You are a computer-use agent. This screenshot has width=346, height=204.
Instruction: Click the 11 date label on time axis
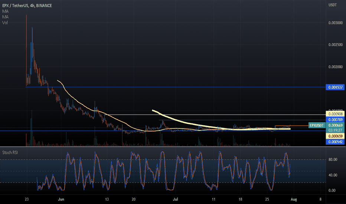pyautogui.click(x=213, y=200)
